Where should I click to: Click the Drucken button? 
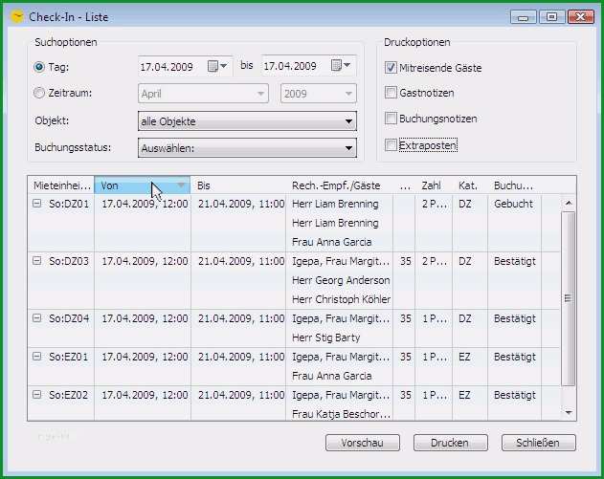point(450,443)
